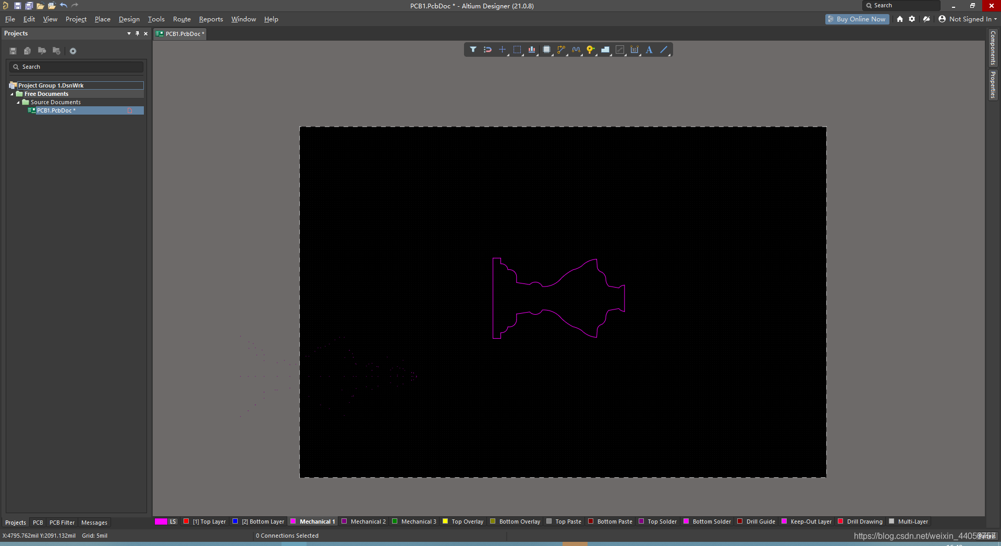Close the Projects panel
Image resolution: width=1001 pixels, height=546 pixels.
pyautogui.click(x=145, y=33)
